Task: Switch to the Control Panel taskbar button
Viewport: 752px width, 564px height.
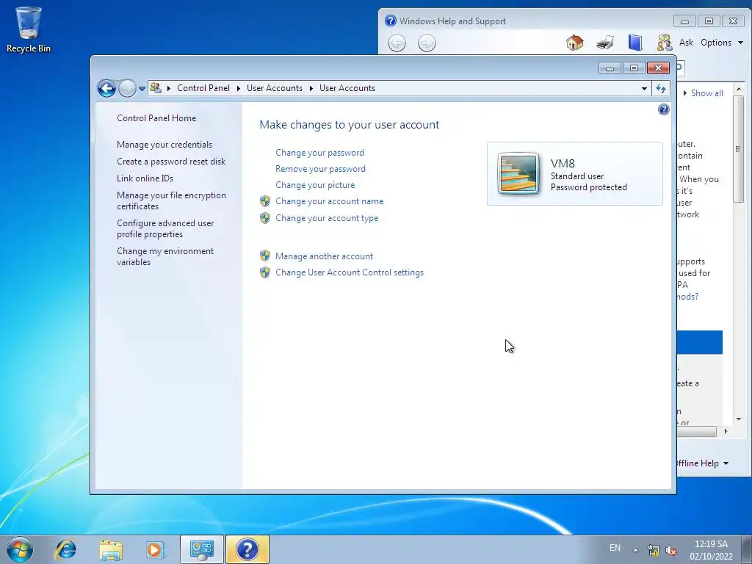Action: (201, 549)
